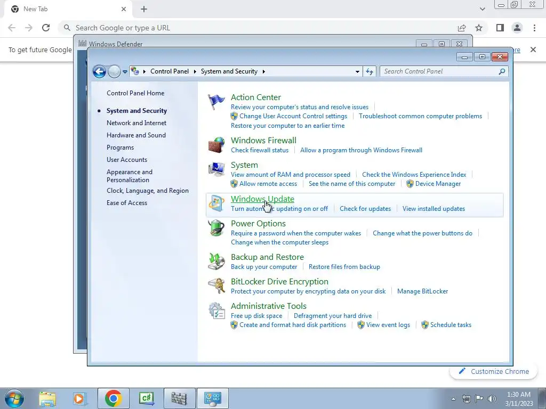Open the Action Center flag icon
The width and height of the screenshot is (546, 409).
click(x=216, y=102)
